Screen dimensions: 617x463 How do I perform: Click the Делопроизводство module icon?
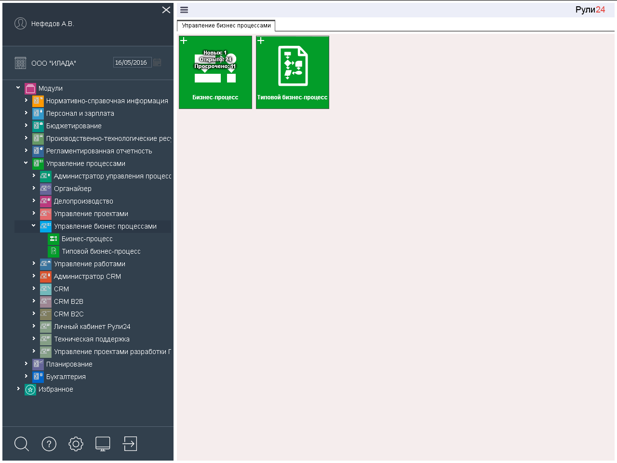(46, 201)
